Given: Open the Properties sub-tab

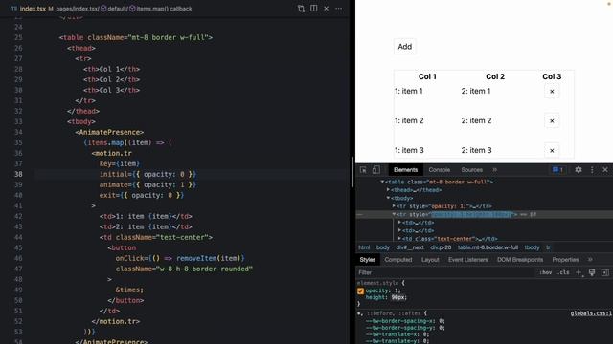Looking at the screenshot, I should pos(565,260).
